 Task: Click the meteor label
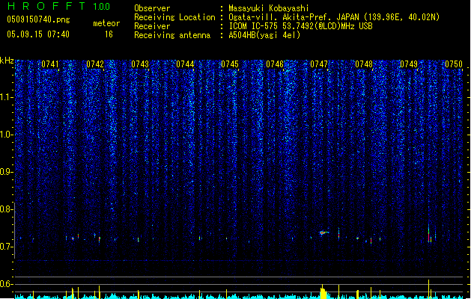pyautogui.click(x=106, y=23)
